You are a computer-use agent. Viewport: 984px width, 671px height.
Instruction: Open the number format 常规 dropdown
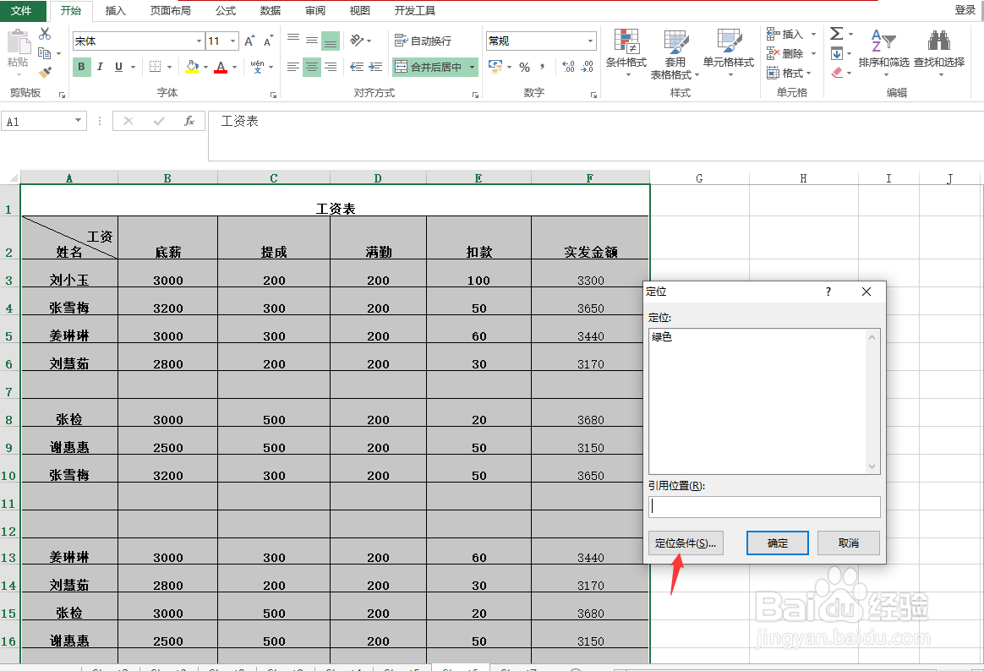pyautogui.click(x=591, y=41)
